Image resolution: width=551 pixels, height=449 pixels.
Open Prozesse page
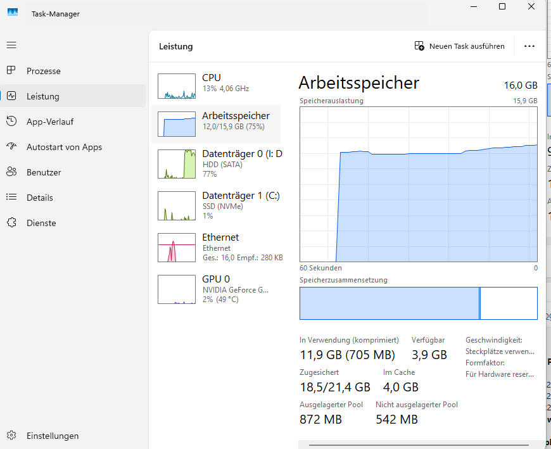tap(73, 71)
